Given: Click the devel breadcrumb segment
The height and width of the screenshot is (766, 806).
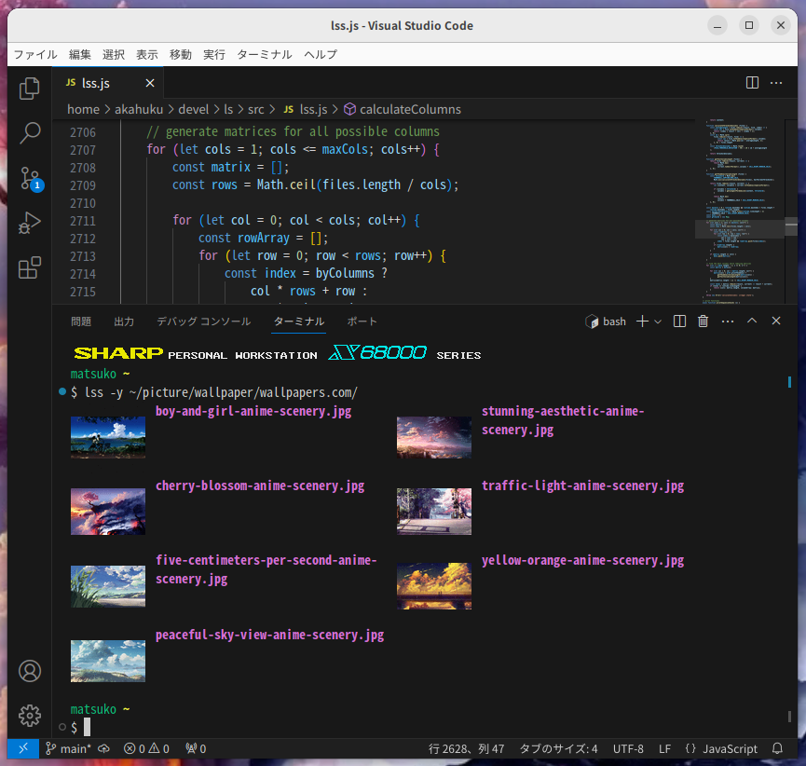Looking at the screenshot, I should [193, 110].
